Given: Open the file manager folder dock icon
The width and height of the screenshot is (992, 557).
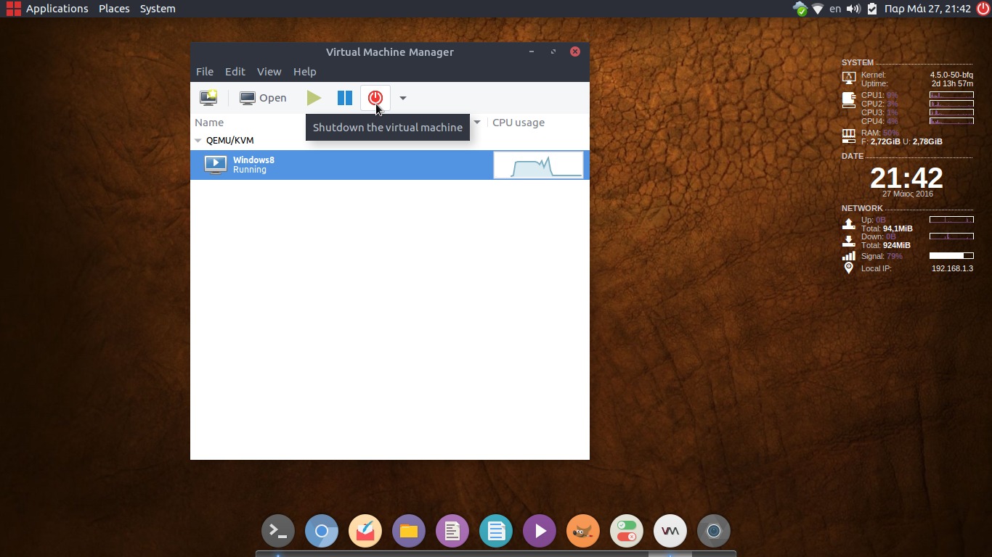Looking at the screenshot, I should 409,531.
